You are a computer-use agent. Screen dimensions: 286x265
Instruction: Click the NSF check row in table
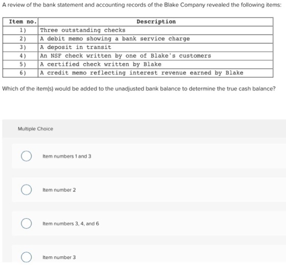[x=138, y=56]
